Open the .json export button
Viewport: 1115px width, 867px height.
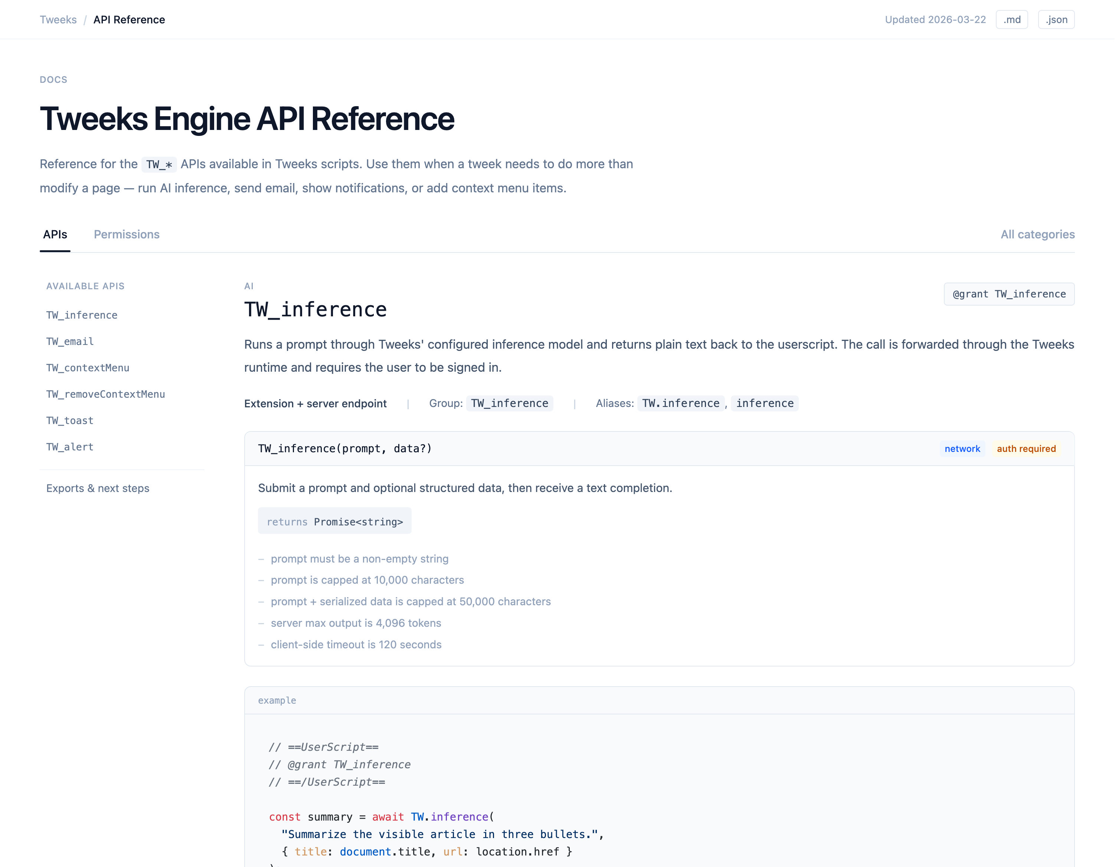[1056, 19]
